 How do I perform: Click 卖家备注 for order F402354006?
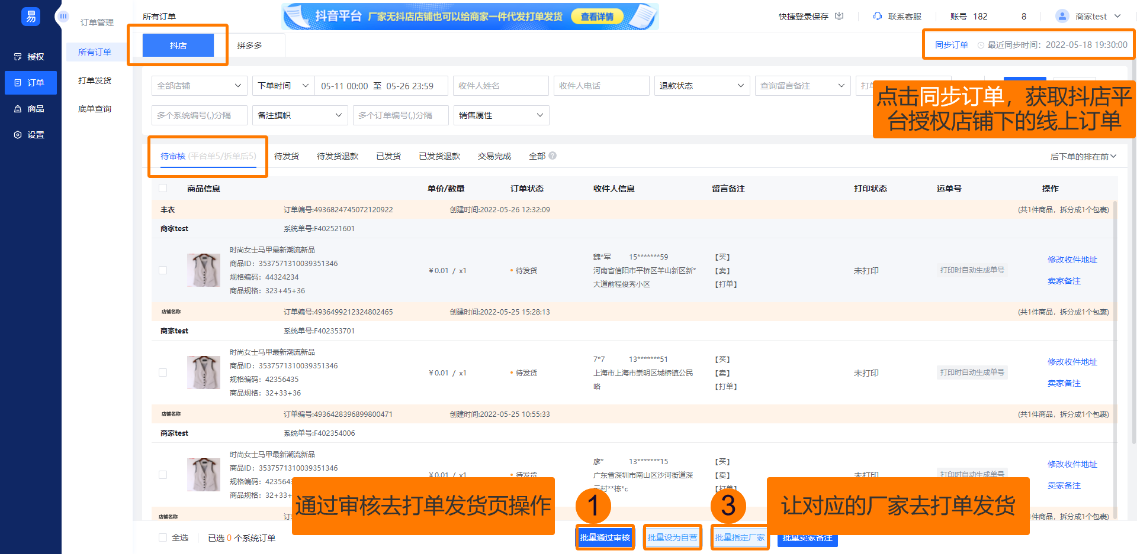click(1064, 485)
